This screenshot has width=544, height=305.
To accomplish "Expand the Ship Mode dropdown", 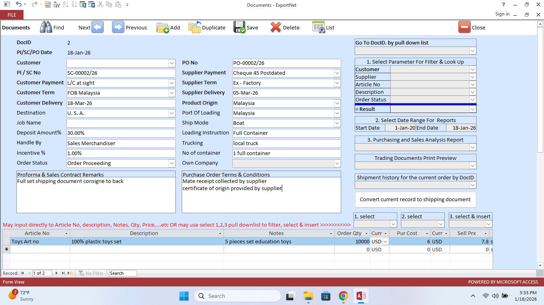I will coord(337,123).
